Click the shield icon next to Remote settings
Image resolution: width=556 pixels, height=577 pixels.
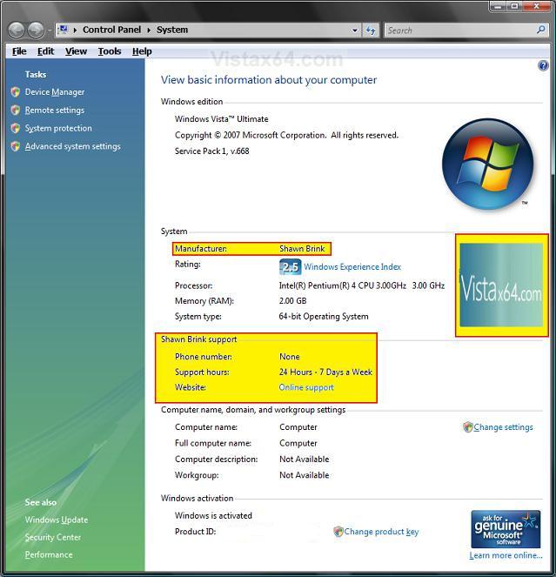pyautogui.click(x=16, y=110)
